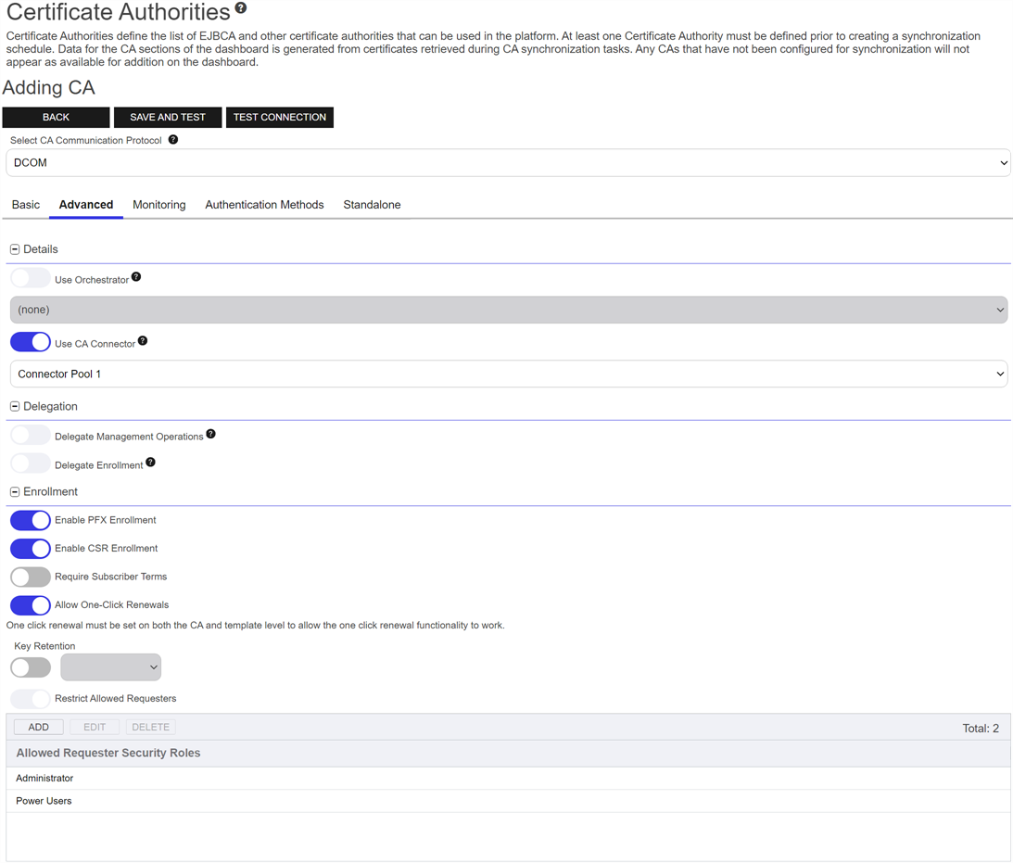Disable the Use CA Connector toggle

click(x=31, y=343)
